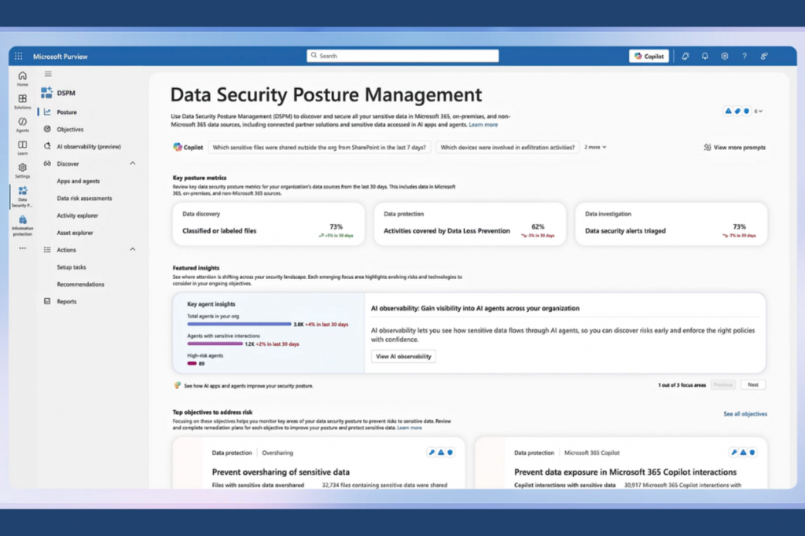The image size is (805, 536).
Task: Click the Settings gear in left rail
Action: [x=22, y=169]
